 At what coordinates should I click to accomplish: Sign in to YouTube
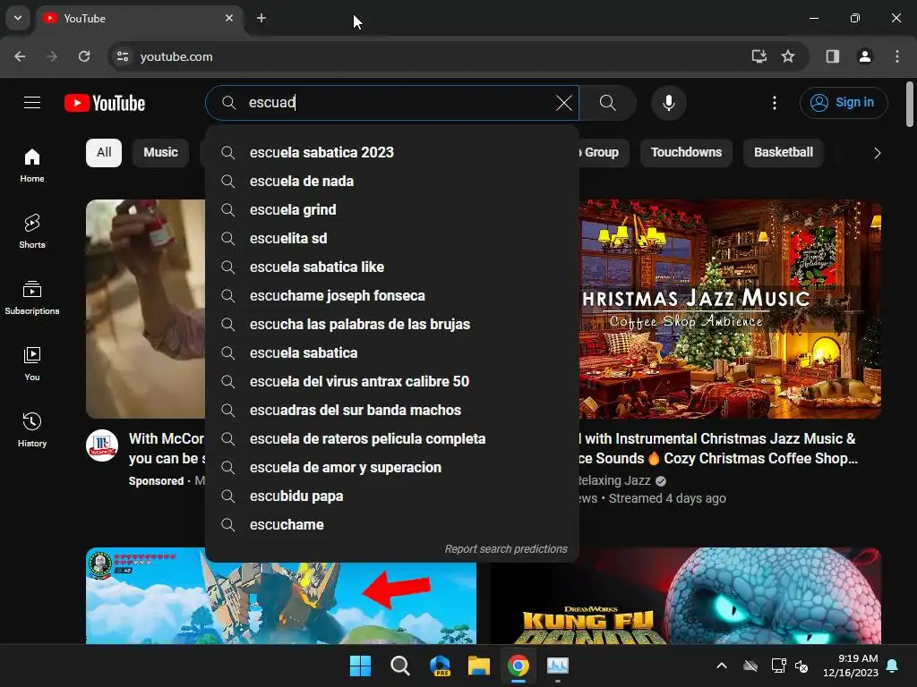pyautogui.click(x=844, y=103)
